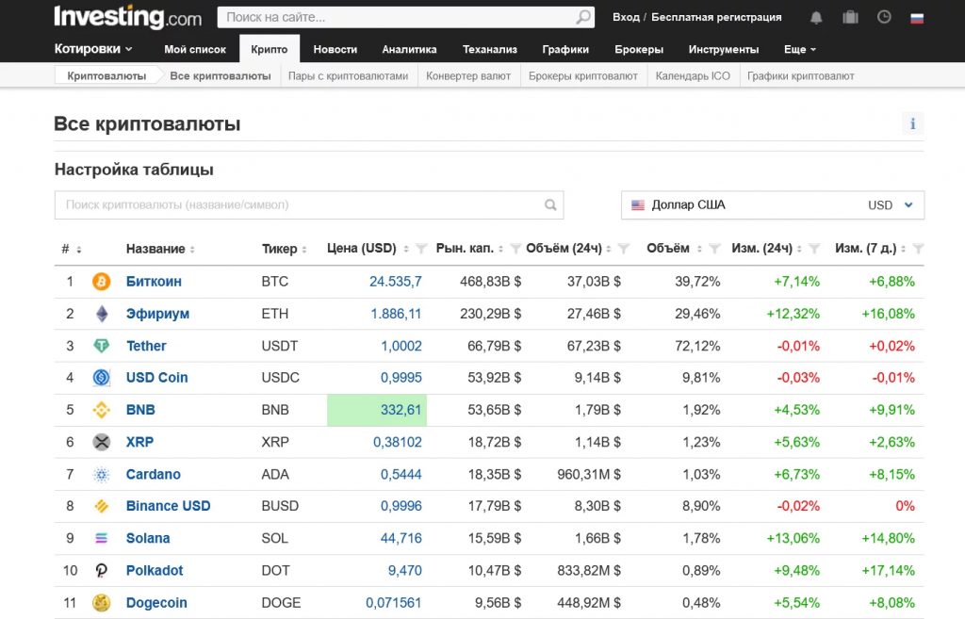
Task: Switch to Конвертер валют tab
Action: pos(467,75)
